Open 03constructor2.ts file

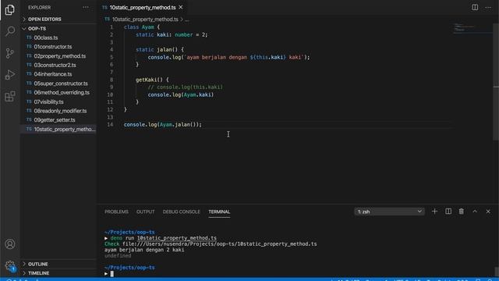pyautogui.click(x=58, y=65)
